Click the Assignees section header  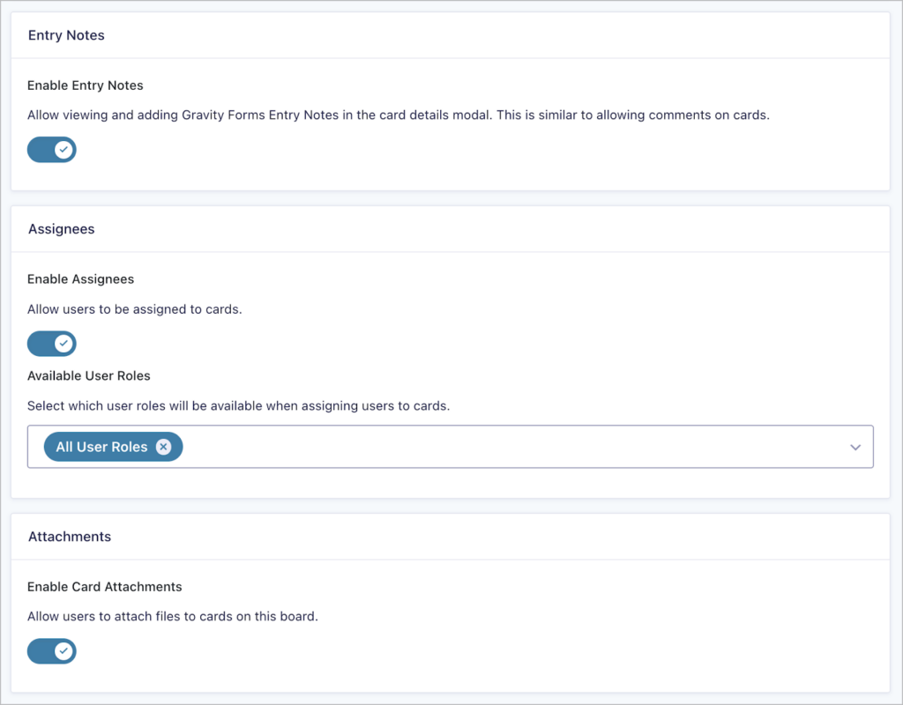tap(61, 229)
